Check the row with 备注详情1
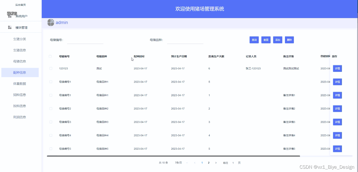 51,95
